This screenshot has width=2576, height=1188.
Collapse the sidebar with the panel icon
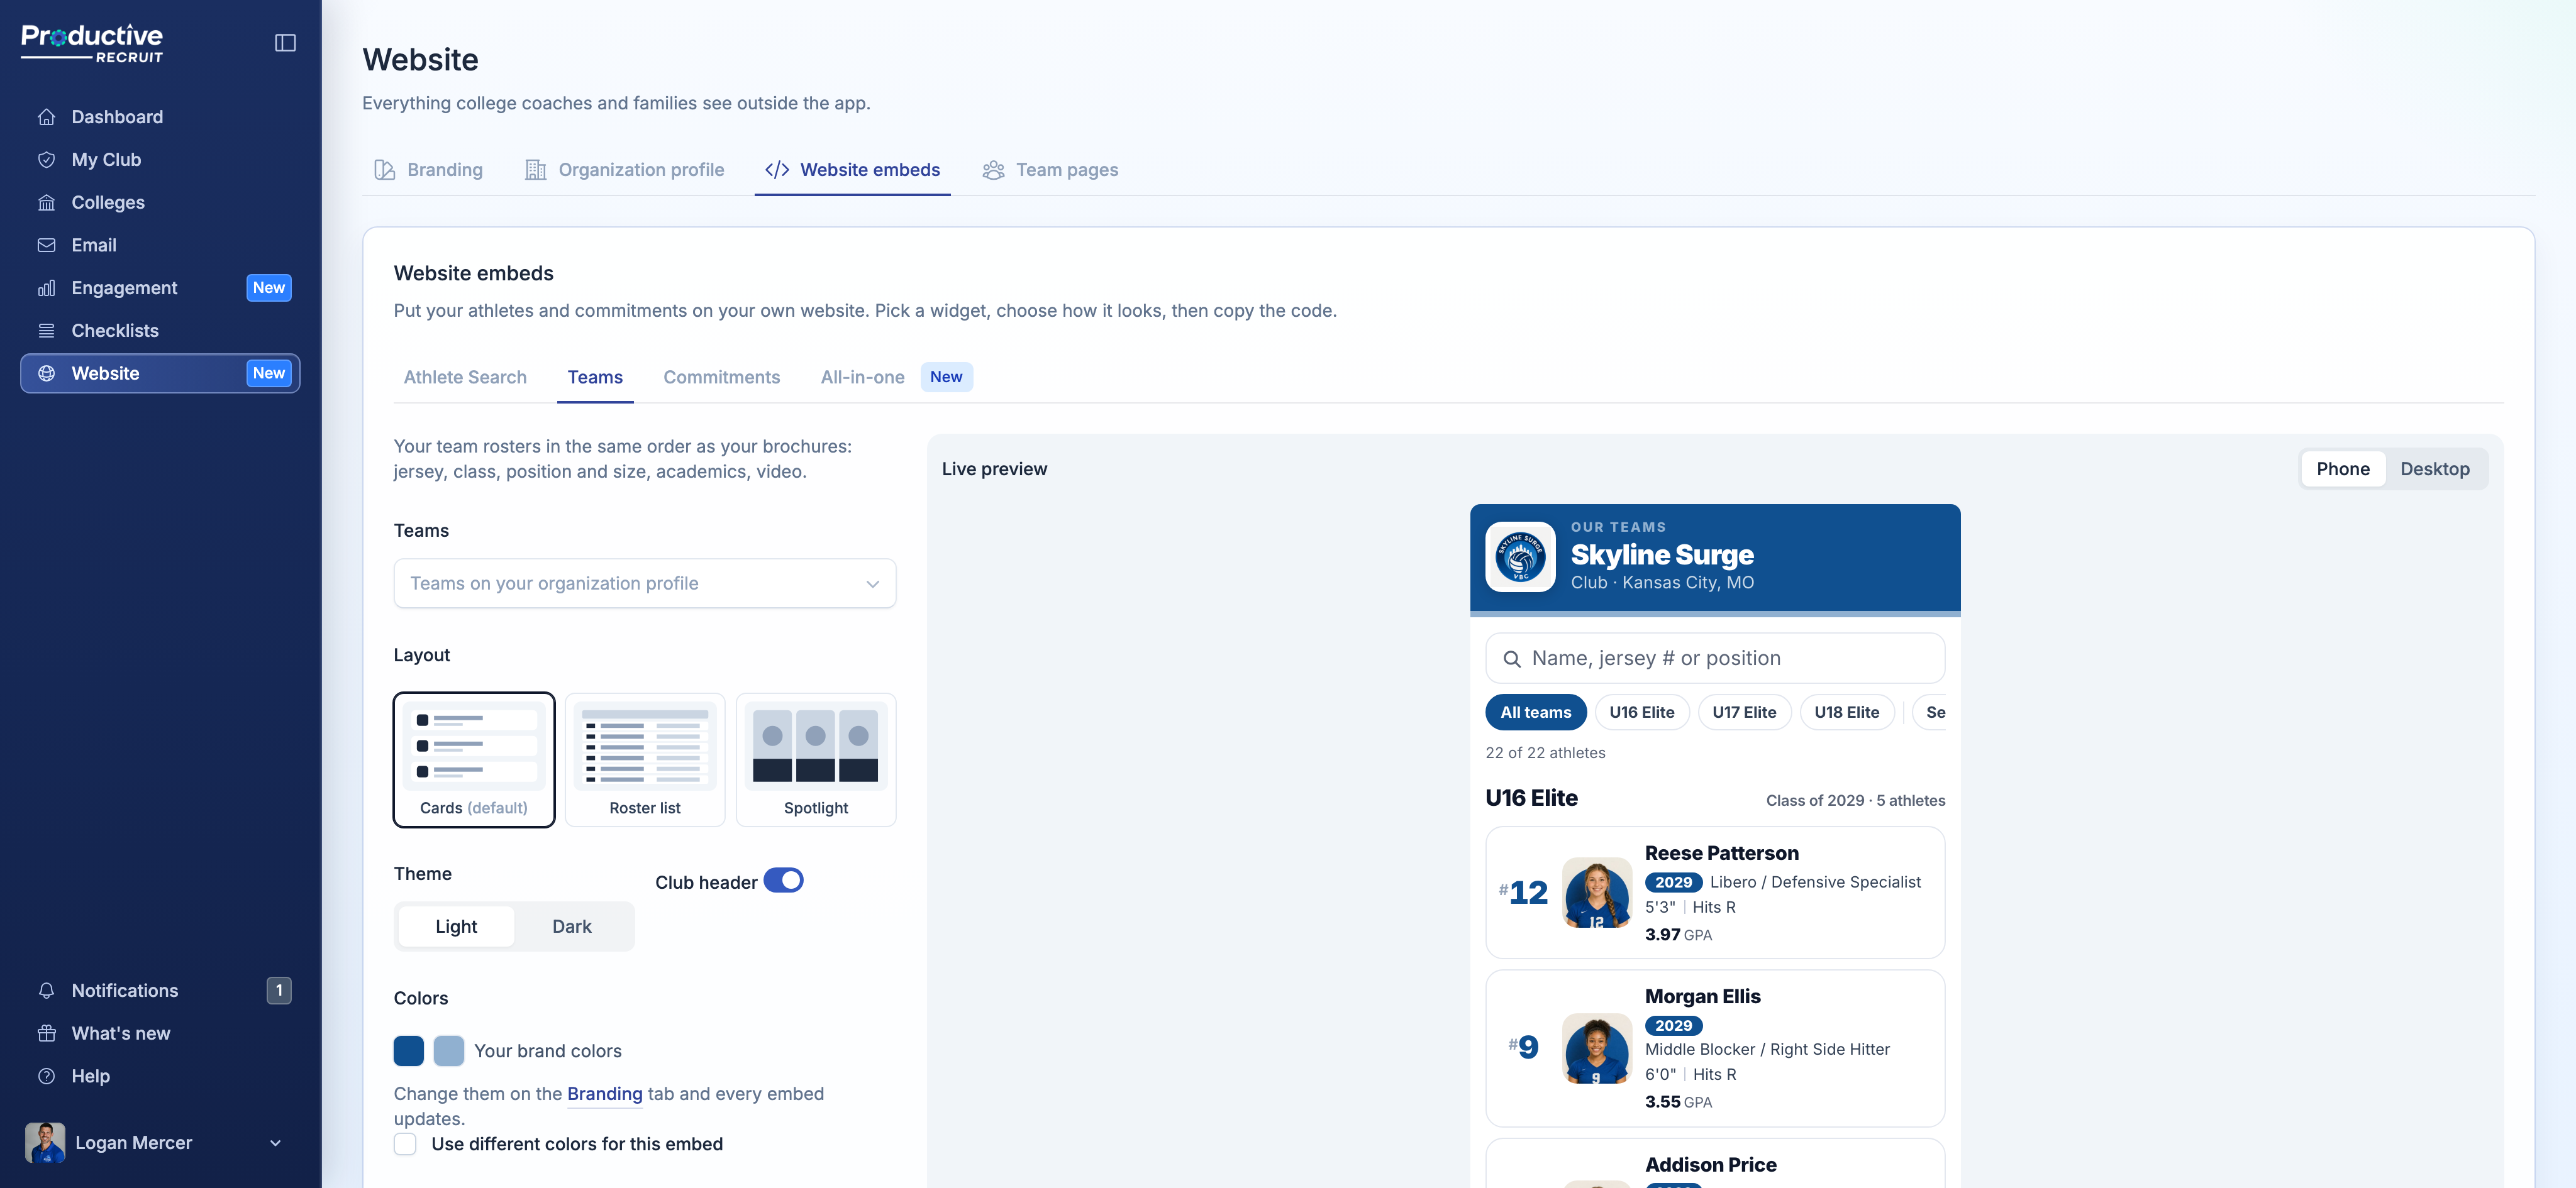coord(285,43)
